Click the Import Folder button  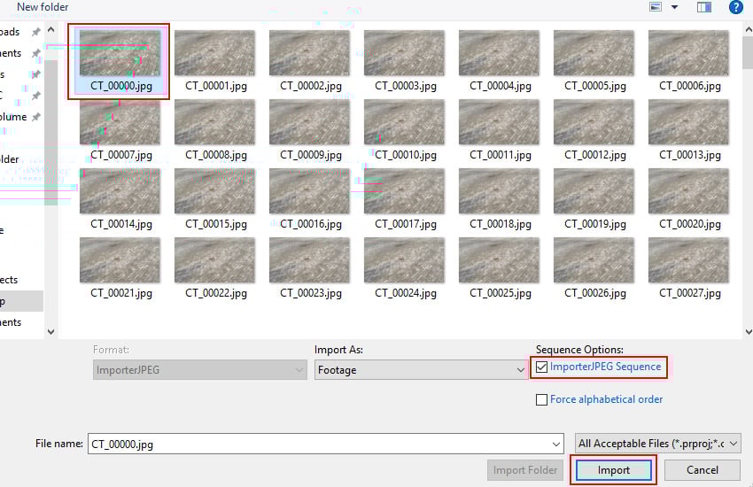click(x=525, y=470)
